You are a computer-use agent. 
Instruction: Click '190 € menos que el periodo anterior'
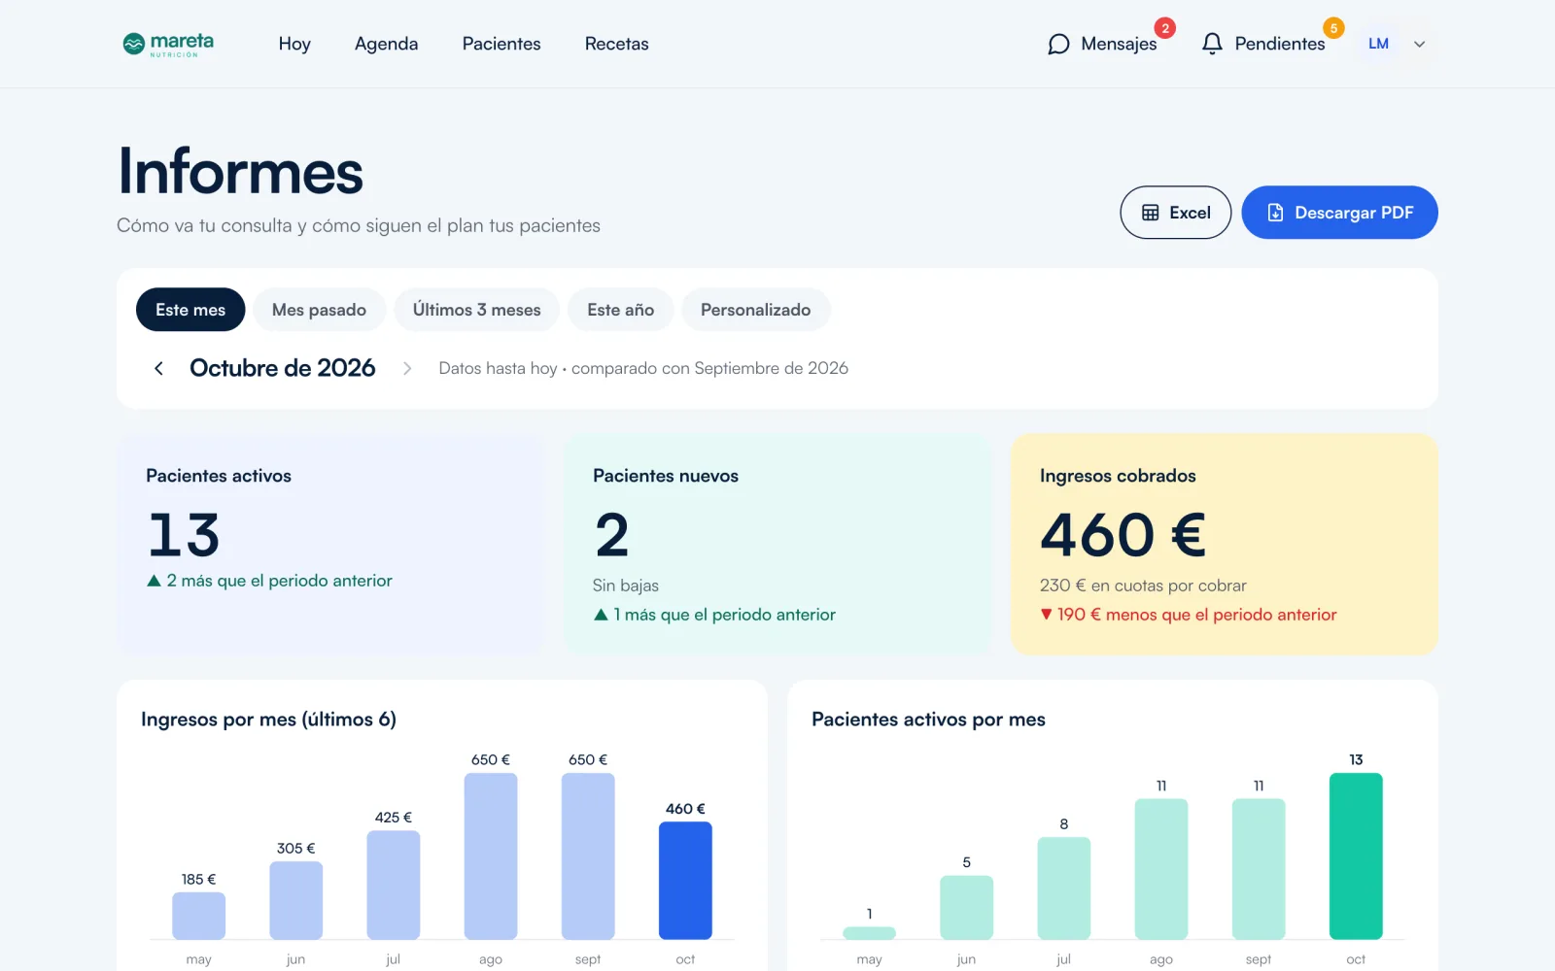point(1188,615)
